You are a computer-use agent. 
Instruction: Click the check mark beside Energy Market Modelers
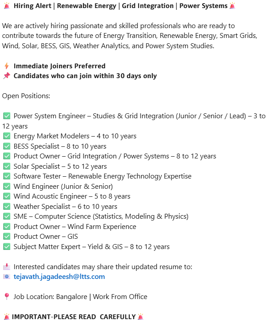(x=7, y=136)
